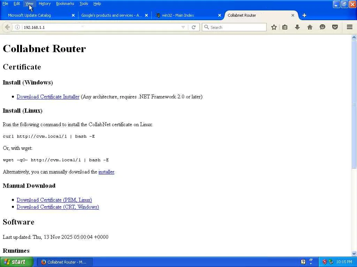Screen dimensions: 357x267
Task: Open the hamburger menu
Action: pos(349,27)
